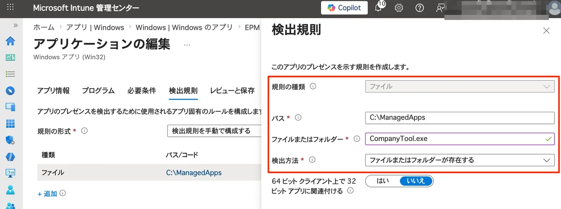Open the app launcher waffle icon
This screenshot has width=561, height=209.
coord(11,7)
